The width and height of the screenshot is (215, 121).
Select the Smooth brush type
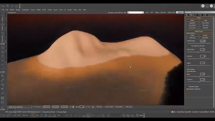[x=205, y=35]
